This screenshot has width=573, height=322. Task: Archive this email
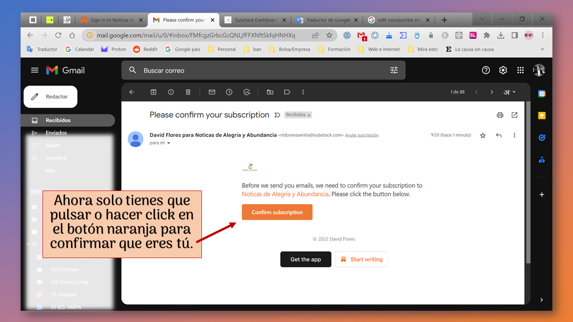tap(154, 92)
